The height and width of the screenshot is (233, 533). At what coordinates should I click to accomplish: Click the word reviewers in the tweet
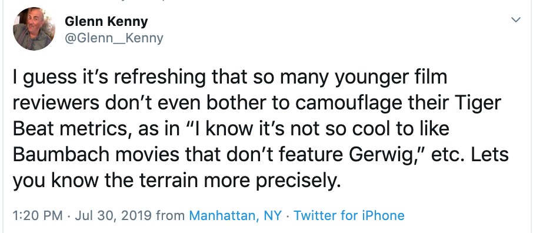55,104
